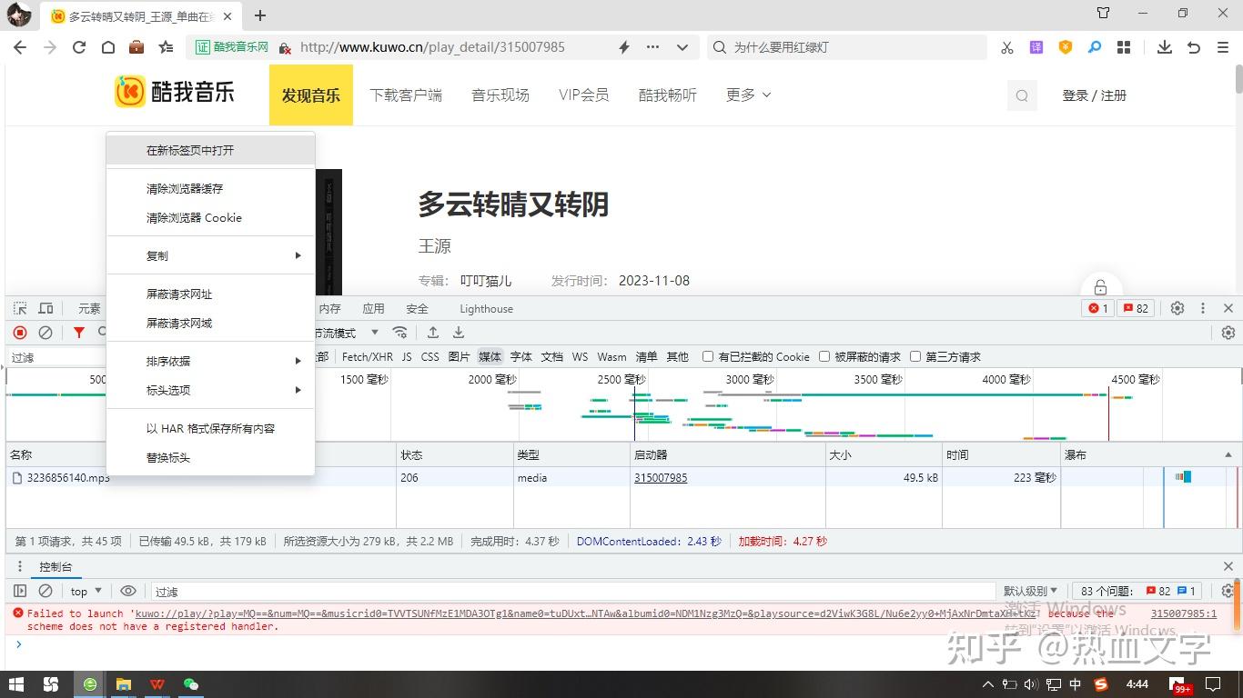Open the orange shield extension icon
Screen dimensions: 1243x698
[1066, 47]
